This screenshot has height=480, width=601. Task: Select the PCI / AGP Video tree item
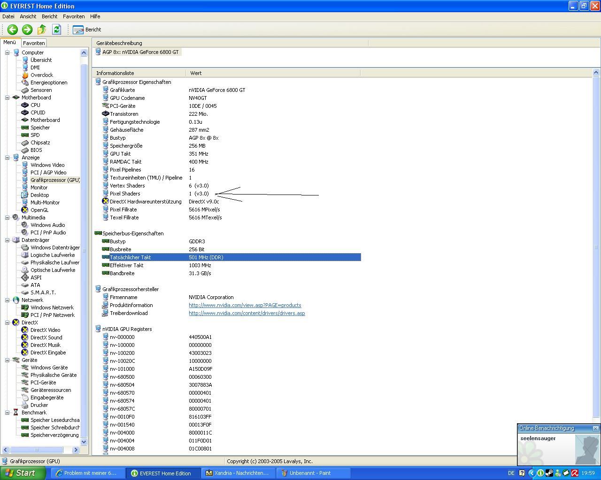pyautogui.click(x=48, y=172)
